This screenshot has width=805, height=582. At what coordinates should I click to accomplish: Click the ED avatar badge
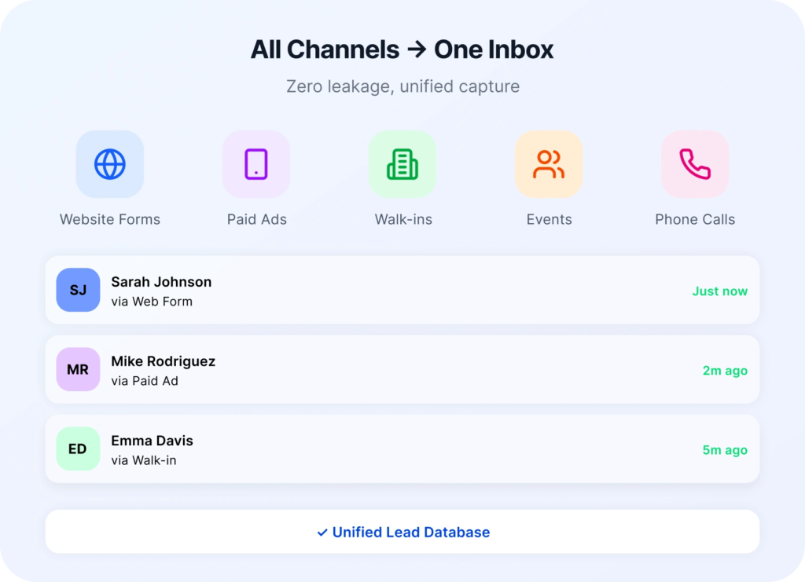coord(78,448)
